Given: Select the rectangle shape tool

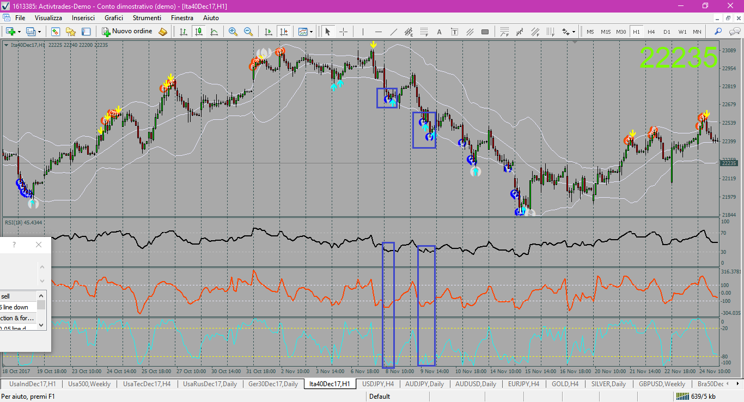Looking at the screenshot, I should pos(485,32).
